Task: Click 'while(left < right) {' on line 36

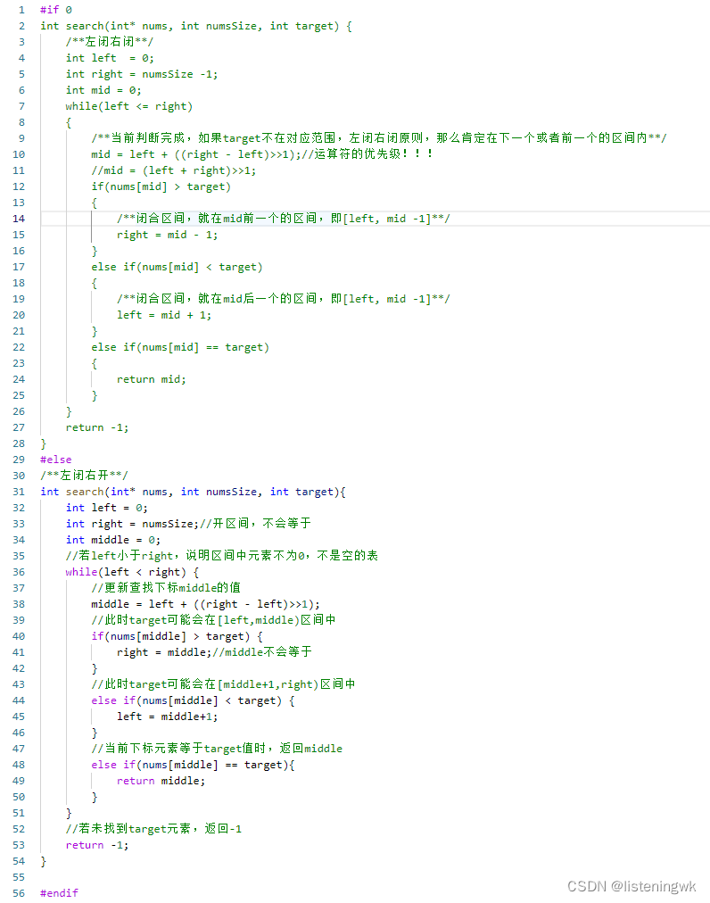Action: click(132, 573)
